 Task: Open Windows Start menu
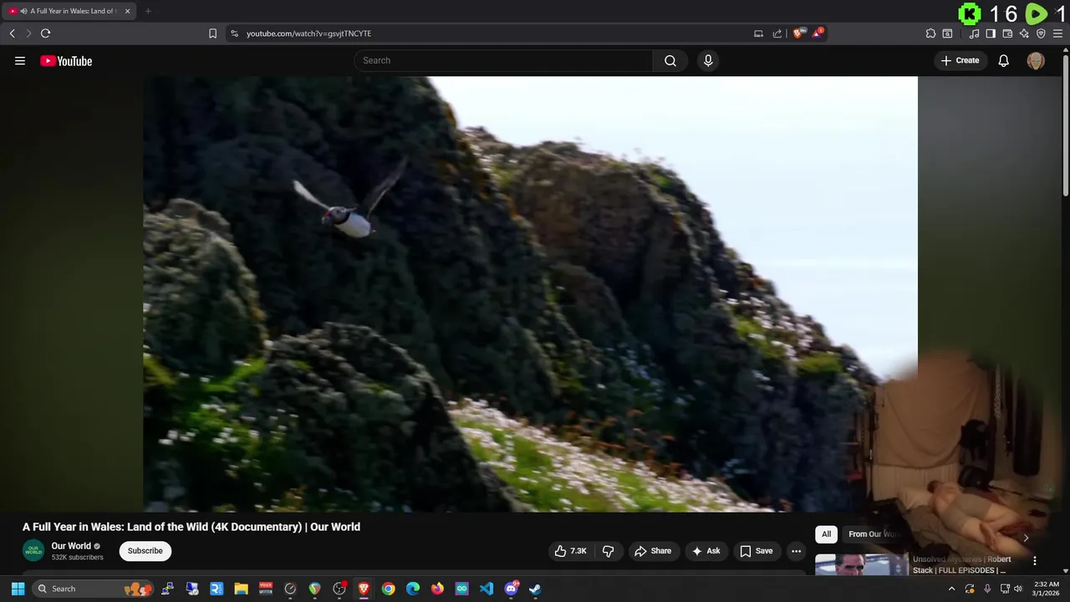18,589
